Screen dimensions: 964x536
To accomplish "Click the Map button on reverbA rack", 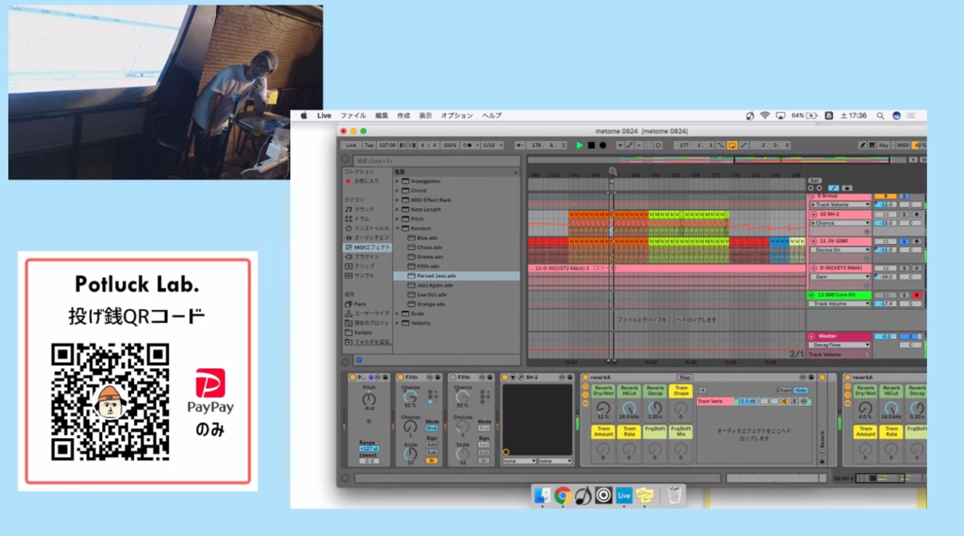I will point(684,377).
